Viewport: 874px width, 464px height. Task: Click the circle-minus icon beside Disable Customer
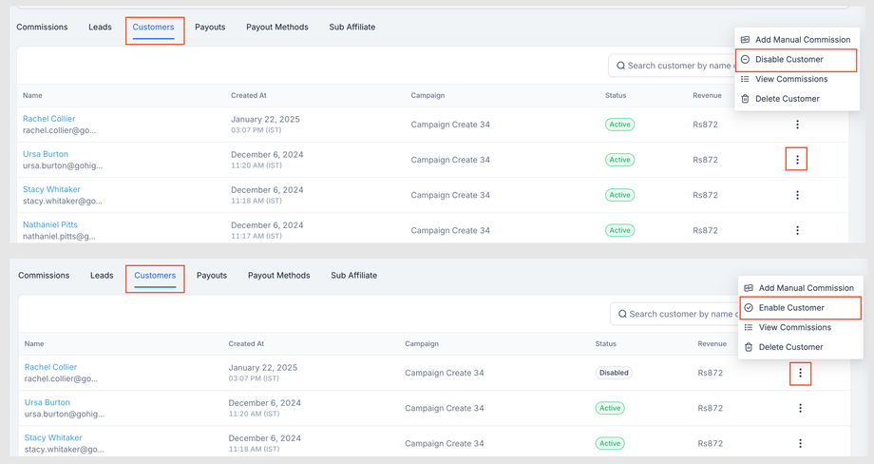746,60
